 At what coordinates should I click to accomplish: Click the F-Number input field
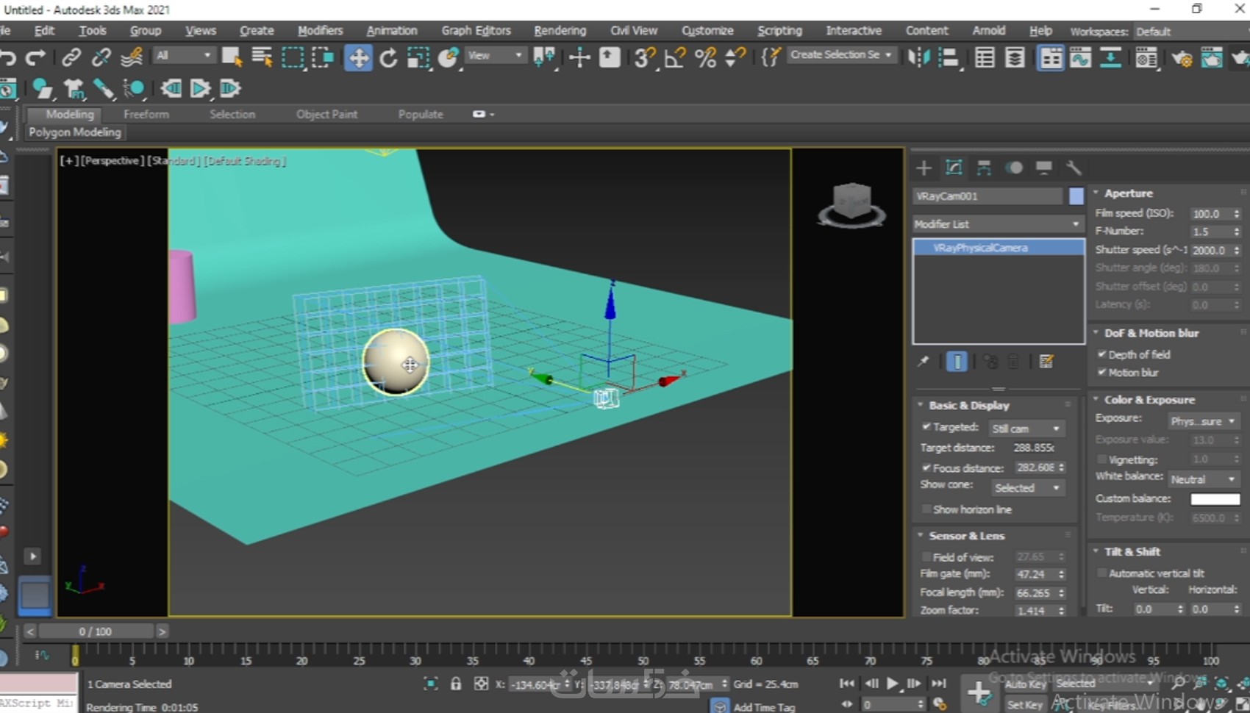tap(1209, 232)
